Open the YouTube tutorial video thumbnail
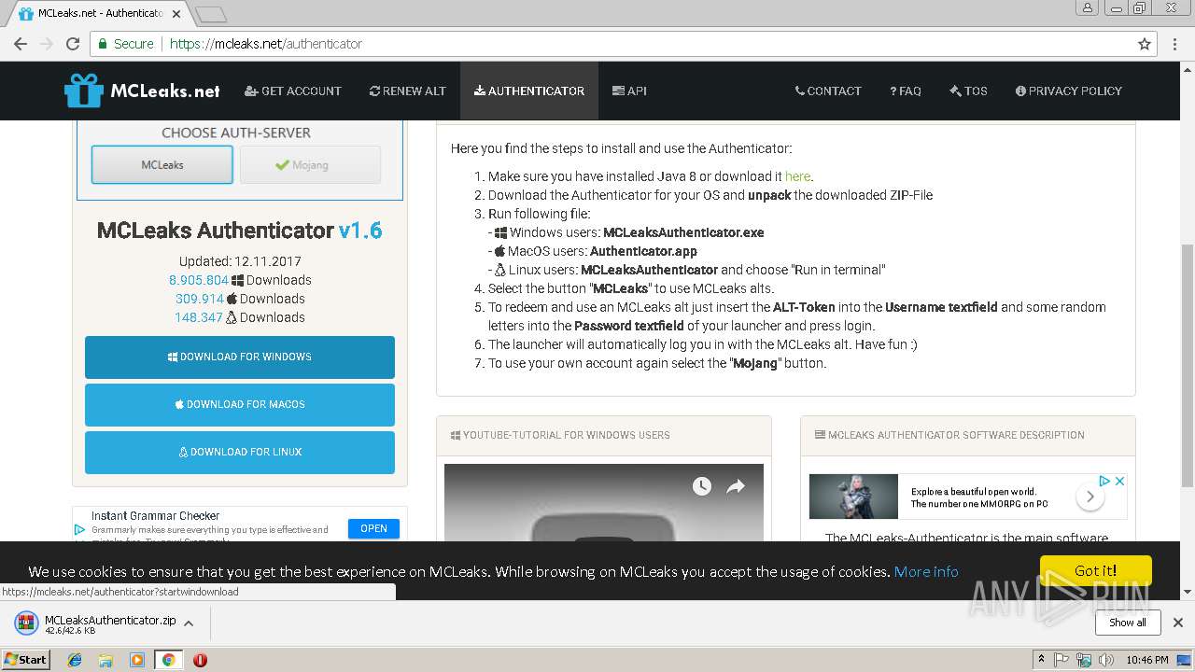The image size is (1195, 672). [x=604, y=502]
